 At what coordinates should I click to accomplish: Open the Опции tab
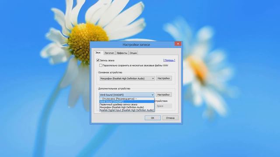133,53
